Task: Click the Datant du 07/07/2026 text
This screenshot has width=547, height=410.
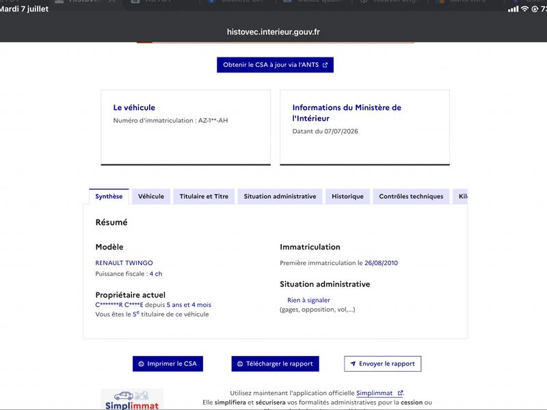Action: [325, 131]
